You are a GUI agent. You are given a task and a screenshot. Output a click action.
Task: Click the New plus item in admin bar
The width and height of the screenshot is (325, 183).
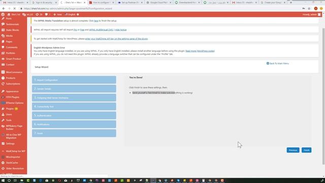57,15
